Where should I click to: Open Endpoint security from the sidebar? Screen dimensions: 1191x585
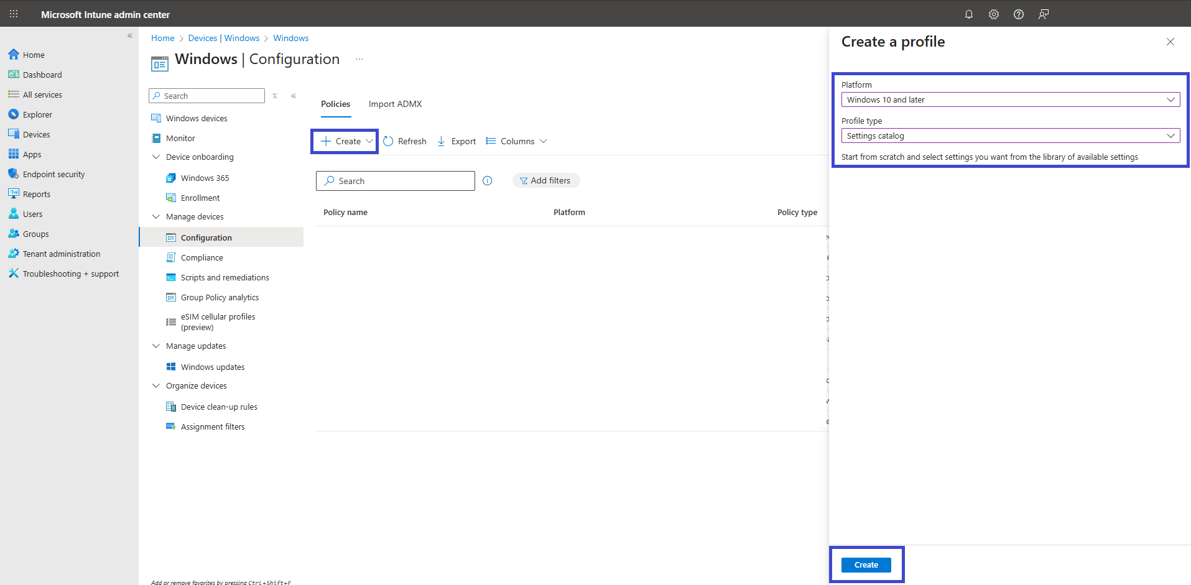tap(14, 173)
